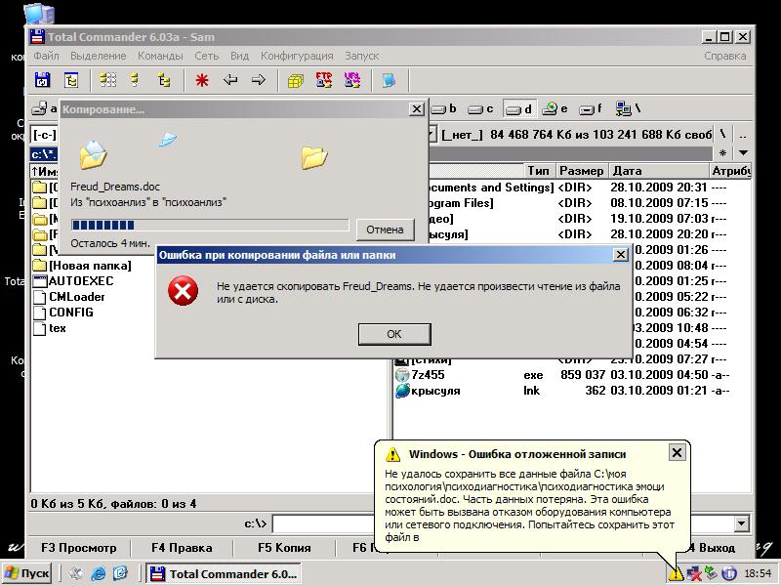This screenshot has height=586, width=781.
Task: Click the green arrow device tray icon
Action: point(712,574)
